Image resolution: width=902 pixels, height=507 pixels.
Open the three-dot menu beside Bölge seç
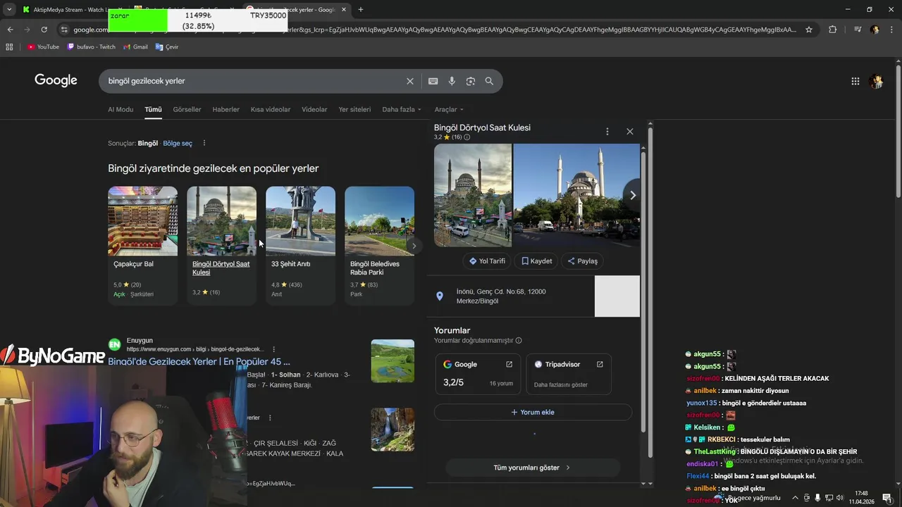(204, 143)
